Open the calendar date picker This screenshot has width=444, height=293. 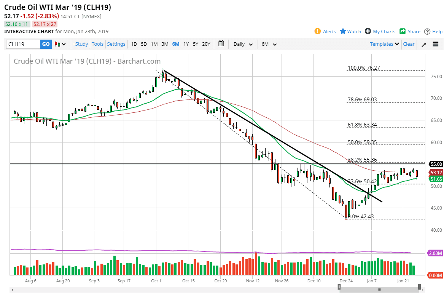[x=221, y=44]
